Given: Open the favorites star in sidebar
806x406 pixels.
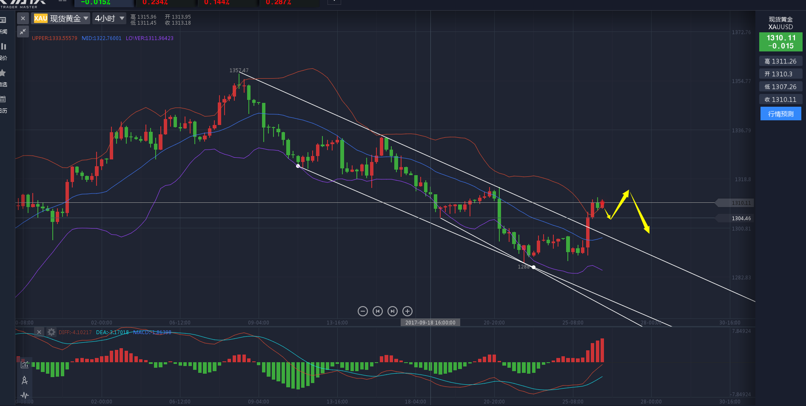Looking at the screenshot, I should click(3, 78).
